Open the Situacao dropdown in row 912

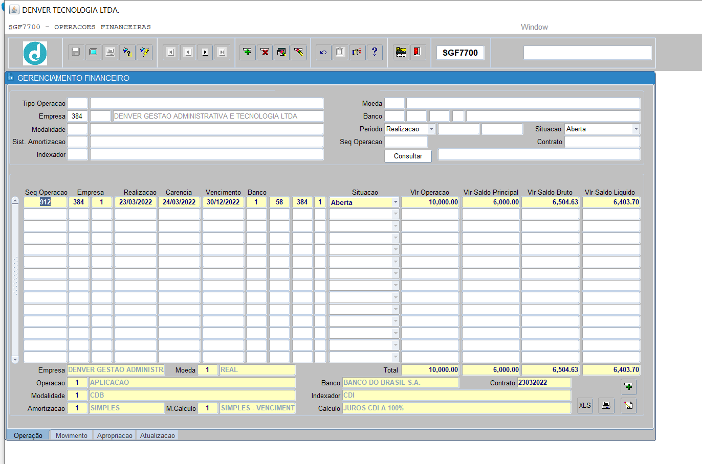pos(396,202)
